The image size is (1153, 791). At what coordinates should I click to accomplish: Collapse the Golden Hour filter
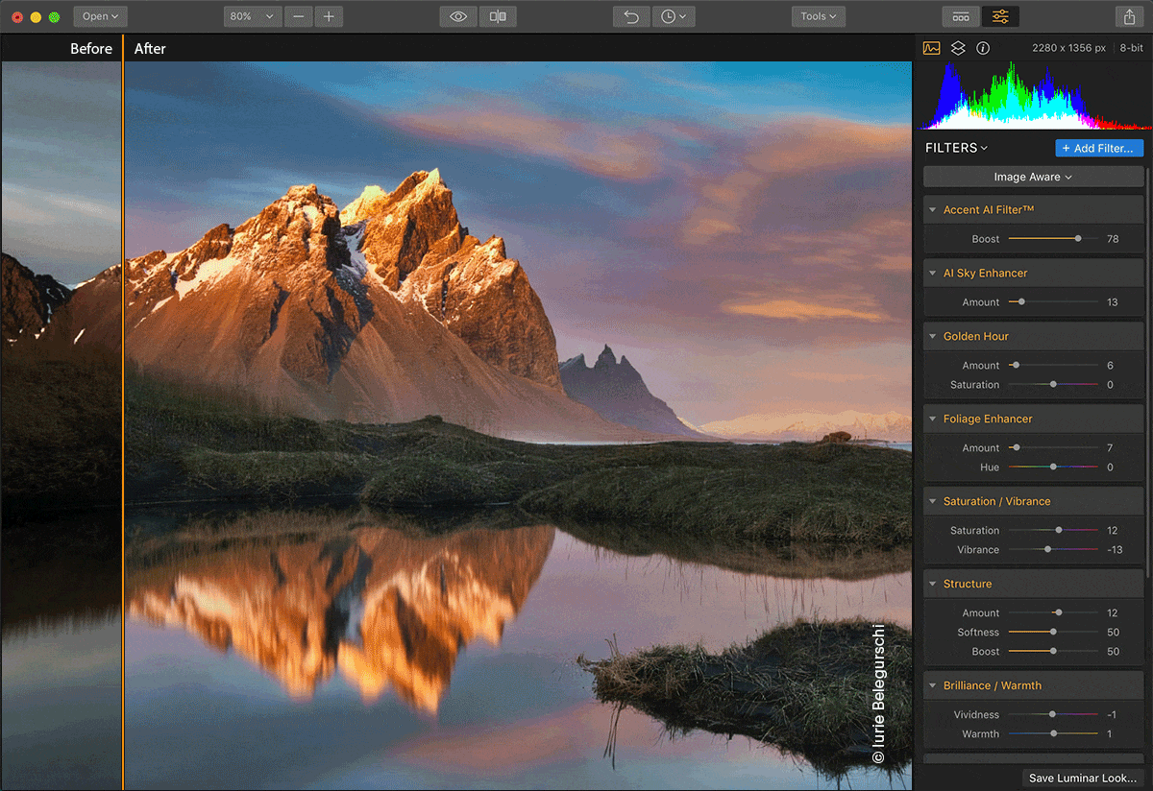933,336
